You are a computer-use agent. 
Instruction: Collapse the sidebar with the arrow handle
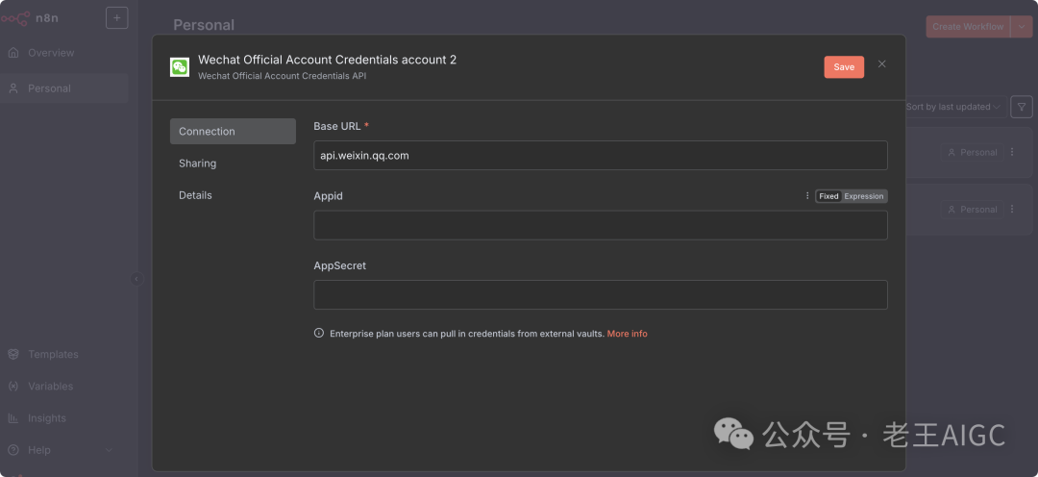point(136,279)
